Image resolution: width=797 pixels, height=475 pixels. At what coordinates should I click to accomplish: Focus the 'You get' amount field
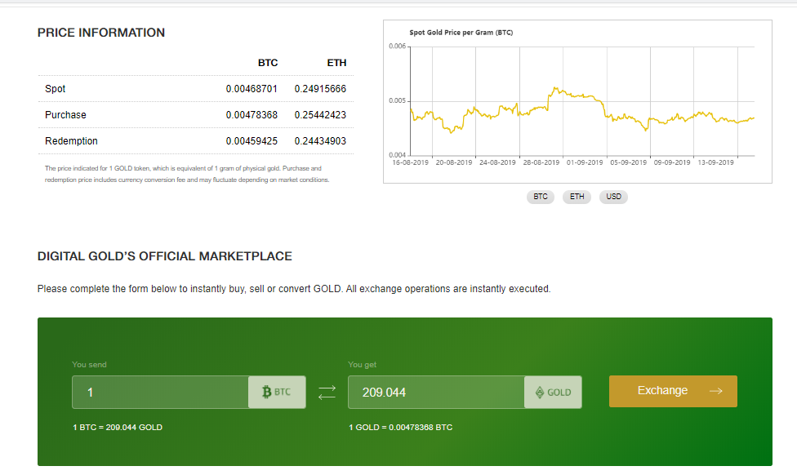tap(436, 392)
